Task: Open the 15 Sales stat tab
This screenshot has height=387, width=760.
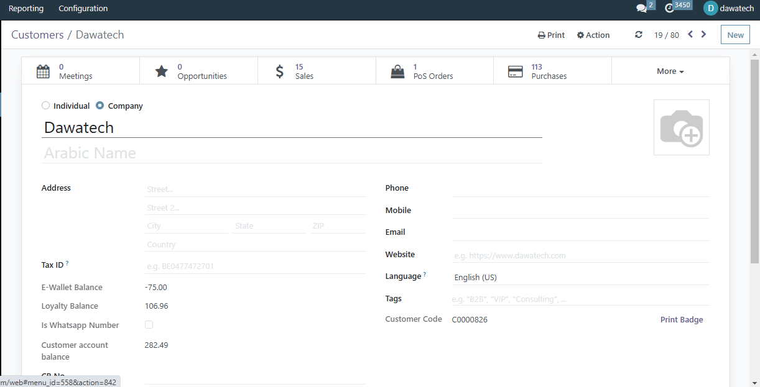Action: [317, 71]
